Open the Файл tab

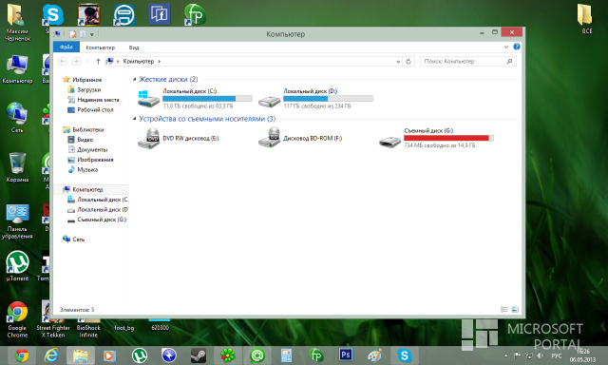point(66,47)
